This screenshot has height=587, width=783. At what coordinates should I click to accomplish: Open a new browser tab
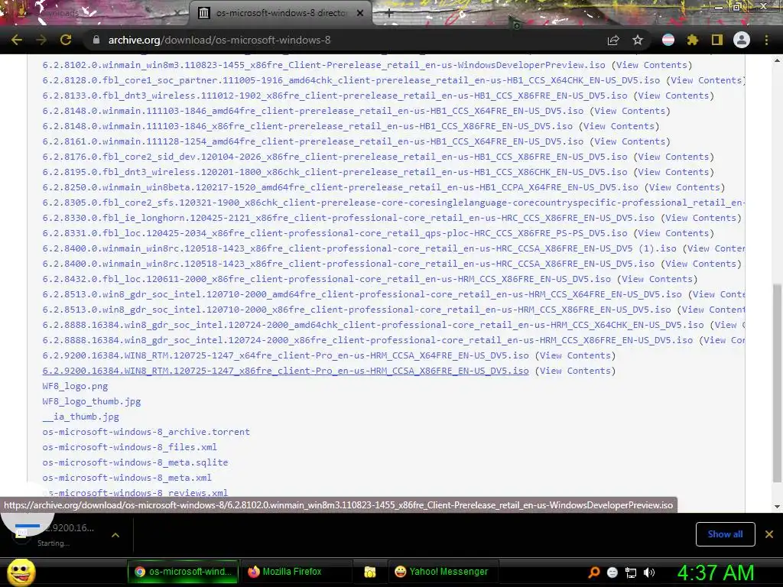pyautogui.click(x=389, y=14)
